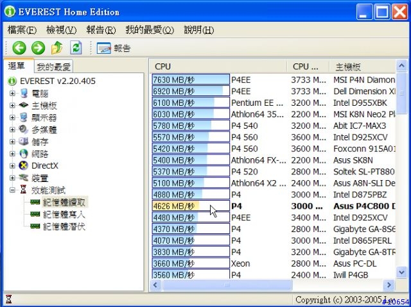
Task: Open the 說明(H) menu
Action: [199, 30]
